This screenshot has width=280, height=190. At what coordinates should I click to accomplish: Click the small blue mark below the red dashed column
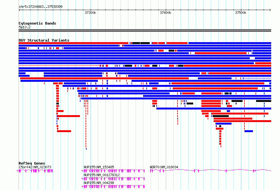86,149
